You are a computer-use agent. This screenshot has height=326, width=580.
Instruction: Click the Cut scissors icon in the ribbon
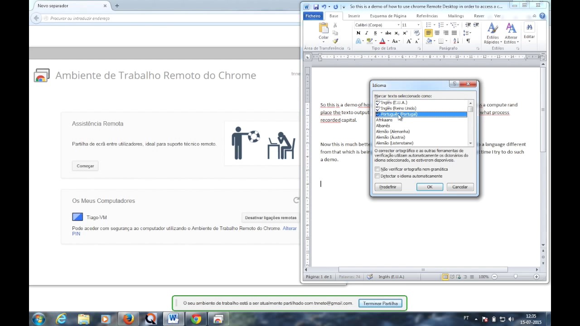click(335, 25)
